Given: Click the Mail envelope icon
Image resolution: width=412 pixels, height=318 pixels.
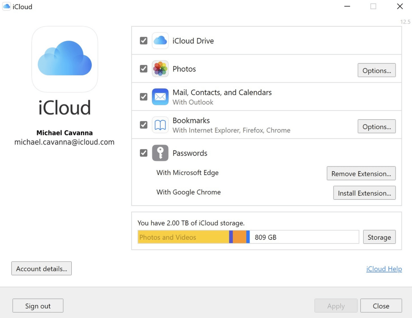Looking at the screenshot, I should [160, 97].
